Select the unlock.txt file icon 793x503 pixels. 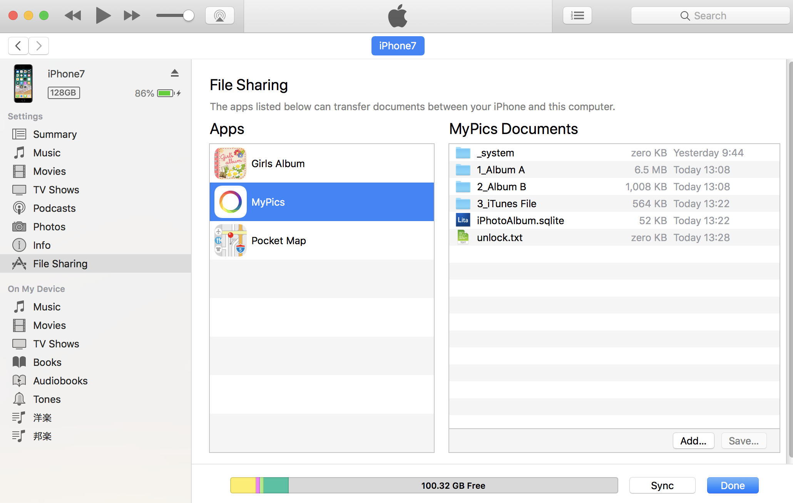[x=463, y=237]
